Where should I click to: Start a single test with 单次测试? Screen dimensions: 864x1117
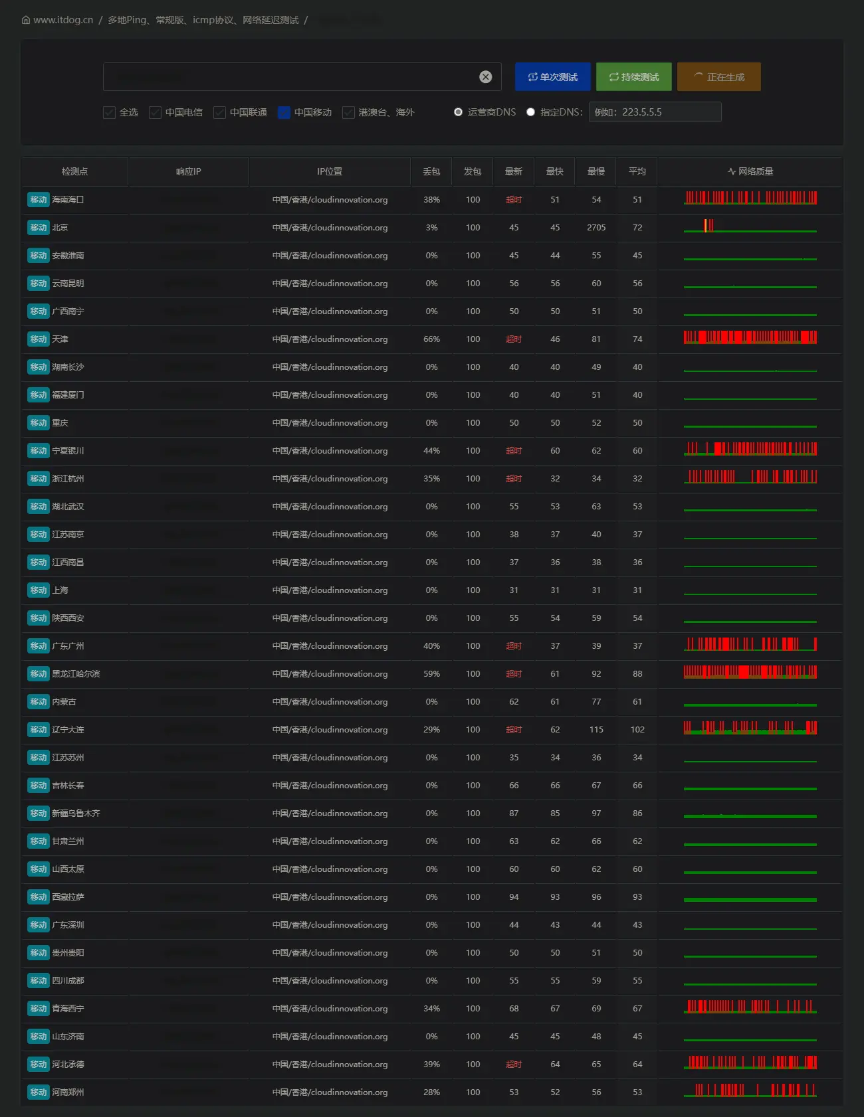pyautogui.click(x=553, y=77)
